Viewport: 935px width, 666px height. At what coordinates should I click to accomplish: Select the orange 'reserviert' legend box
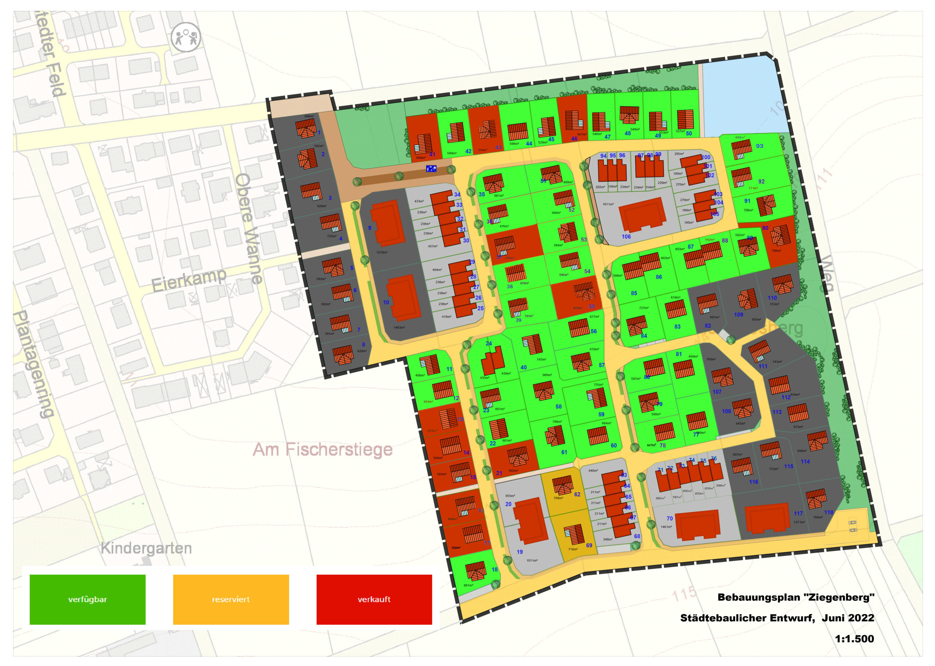pos(231,599)
